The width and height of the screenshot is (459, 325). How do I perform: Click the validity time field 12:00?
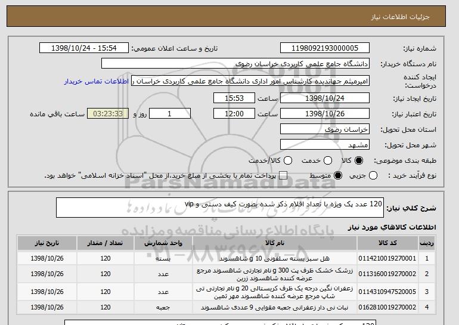pos(234,114)
